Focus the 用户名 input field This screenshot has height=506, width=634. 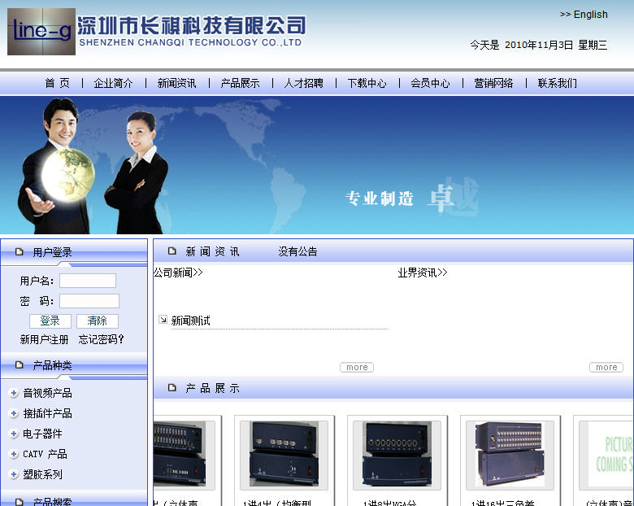tap(88, 281)
